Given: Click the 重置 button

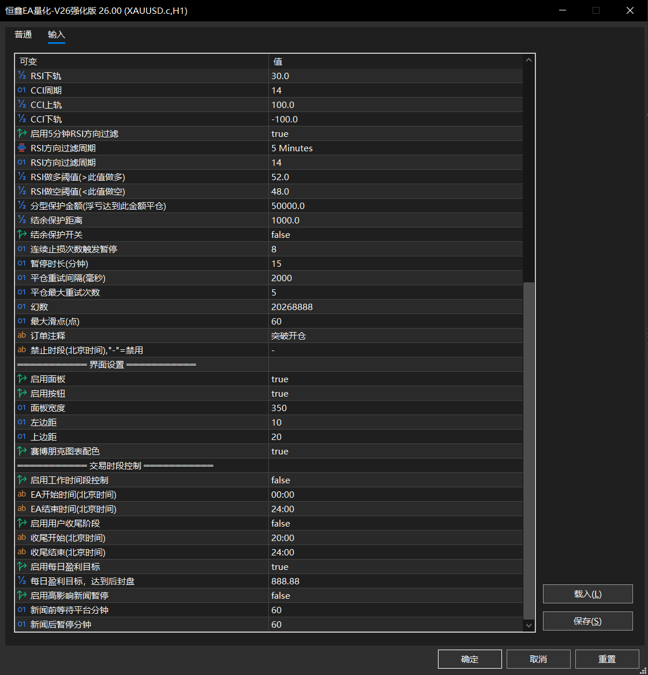Looking at the screenshot, I should click(x=607, y=659).
